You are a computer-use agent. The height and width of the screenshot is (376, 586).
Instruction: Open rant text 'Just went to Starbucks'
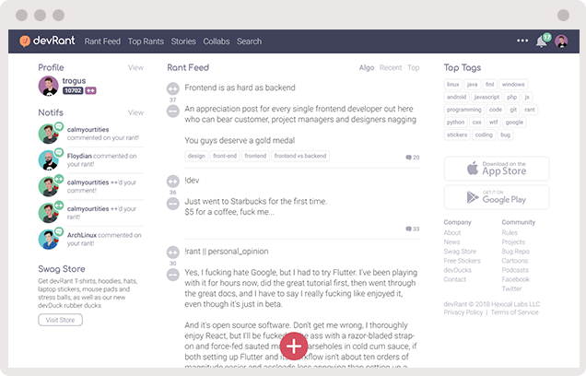point(256,206)
